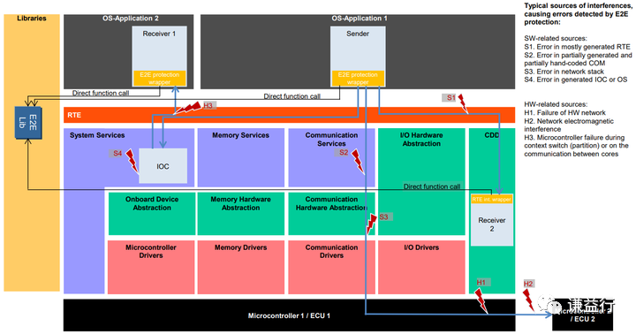Select the Receiver 2 box in CDD

pos(492,224)
